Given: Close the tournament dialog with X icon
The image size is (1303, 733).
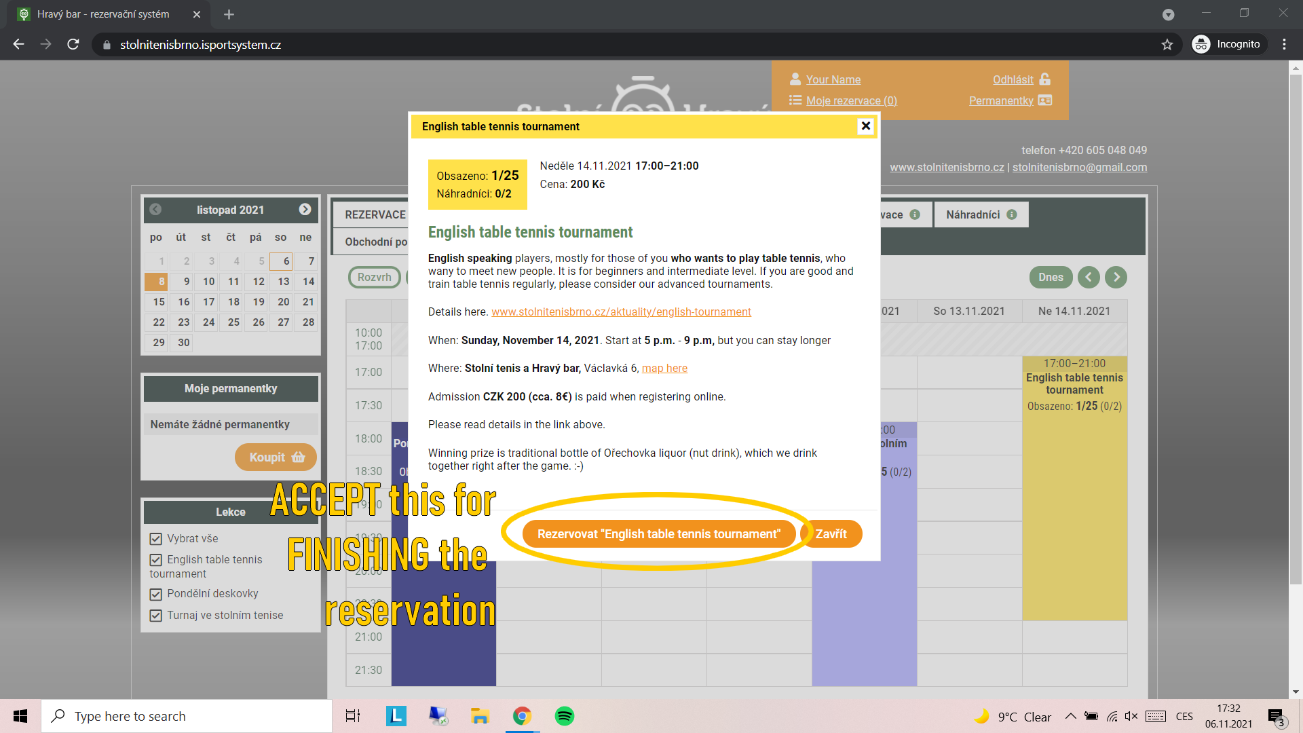Looking at the screenshot, I should click(865, 126).
